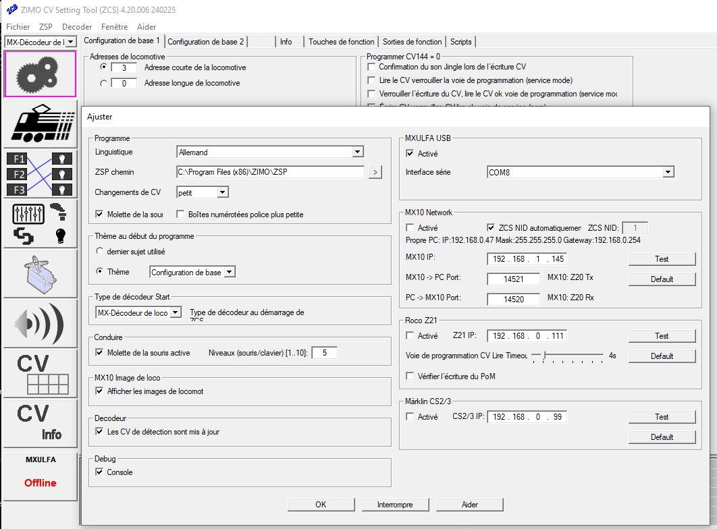Click the ZSP chemin path field

270,172
